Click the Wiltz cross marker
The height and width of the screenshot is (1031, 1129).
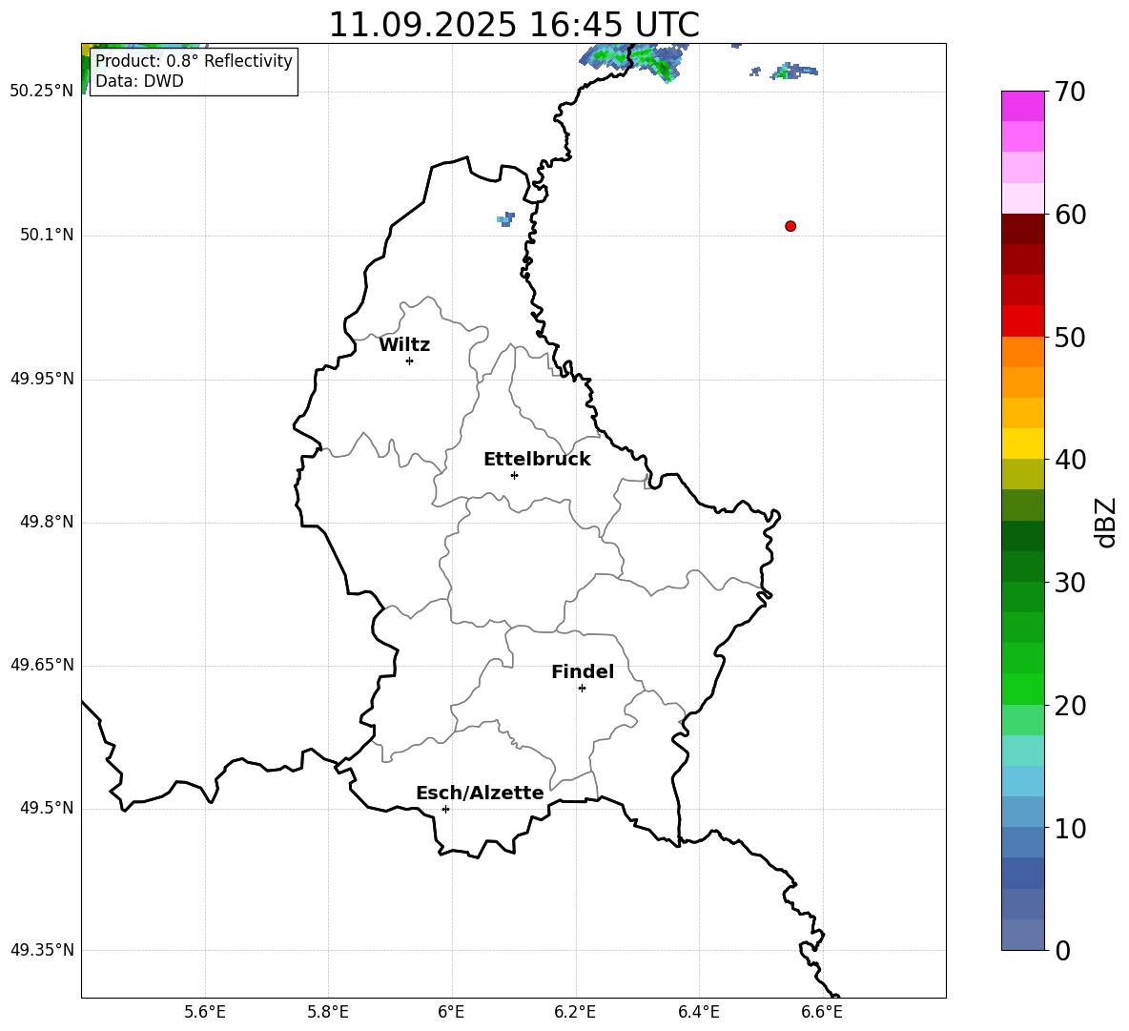[x=409, y=361]
